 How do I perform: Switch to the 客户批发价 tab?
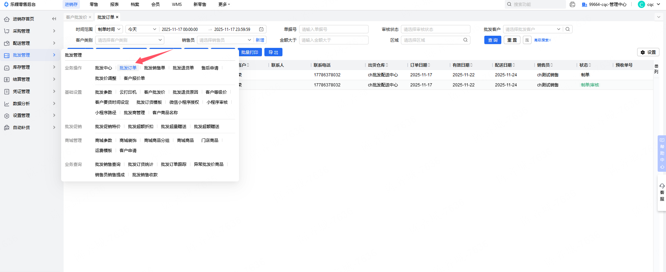[76, 17]
